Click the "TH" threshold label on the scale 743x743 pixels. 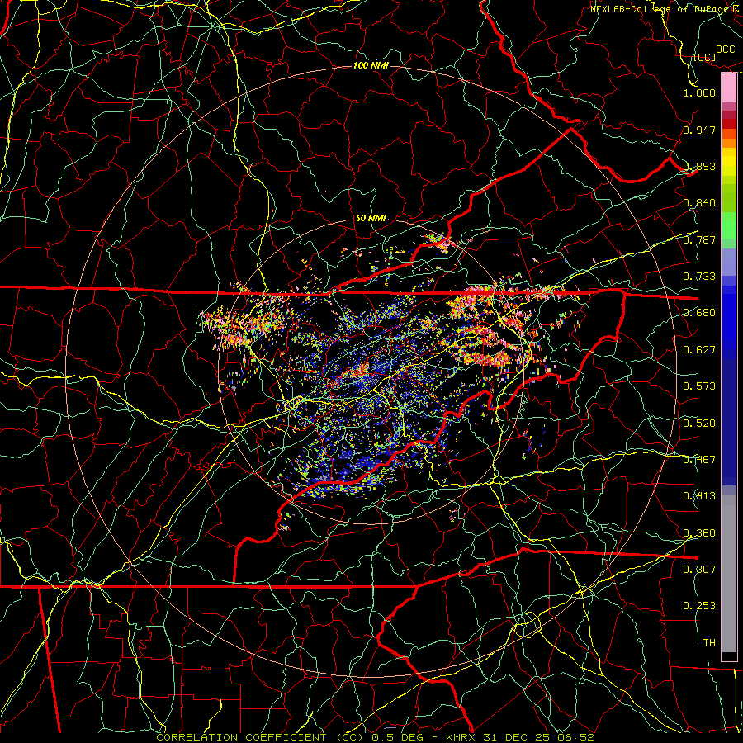(x=709, y=643)
